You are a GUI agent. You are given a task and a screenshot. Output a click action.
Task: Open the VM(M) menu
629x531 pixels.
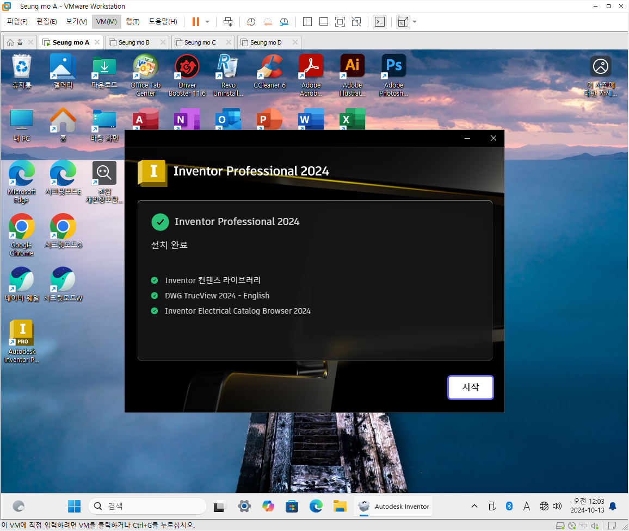click(x=106, y=22)
